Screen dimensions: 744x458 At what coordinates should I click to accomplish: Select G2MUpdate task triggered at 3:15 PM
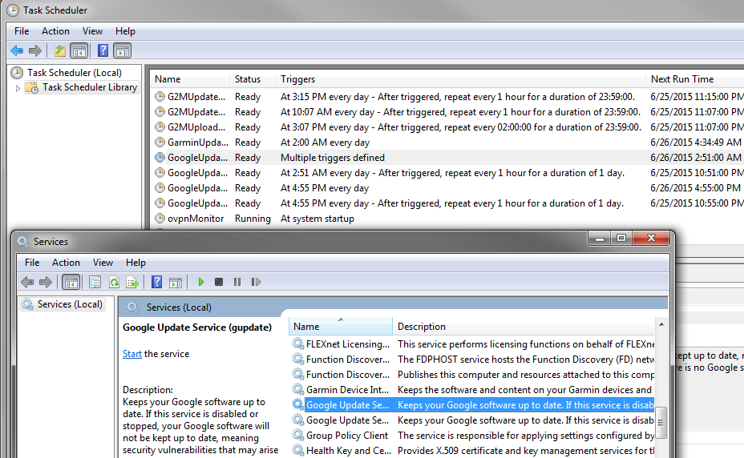coord(447,97)
